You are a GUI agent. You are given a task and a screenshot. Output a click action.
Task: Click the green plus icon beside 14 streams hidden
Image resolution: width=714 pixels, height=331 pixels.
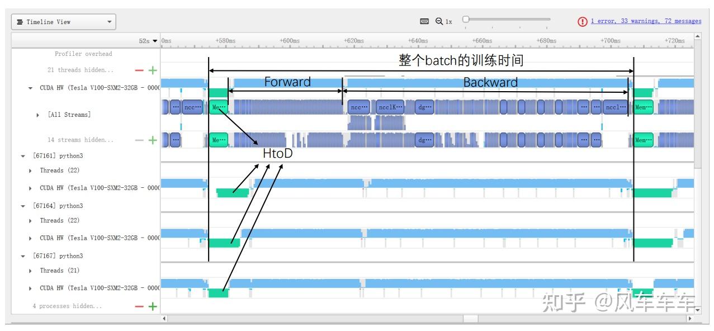tap(153, 139)
